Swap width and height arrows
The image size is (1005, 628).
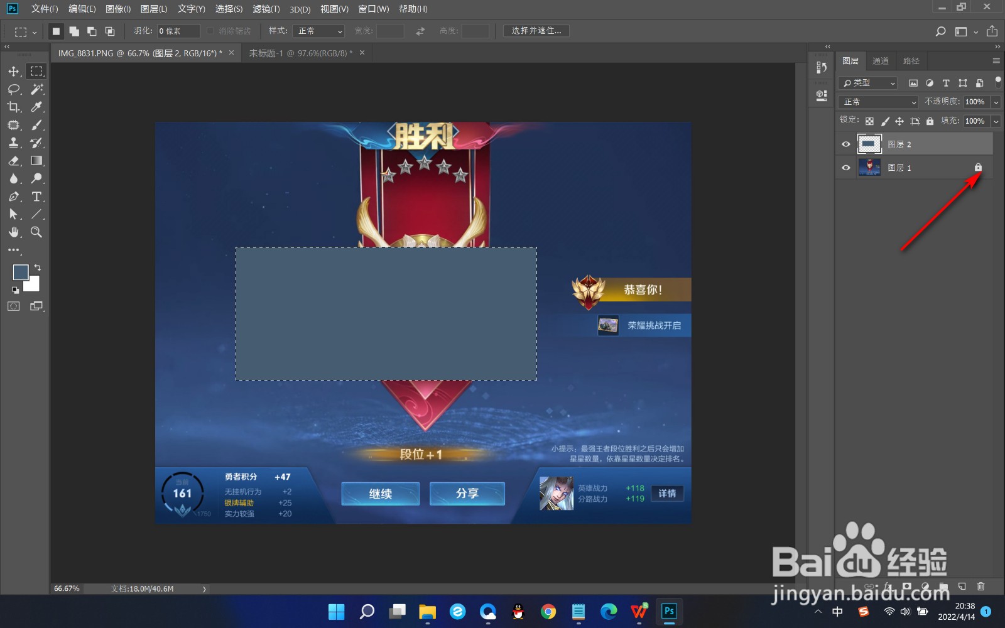click(x=420, y=31)
